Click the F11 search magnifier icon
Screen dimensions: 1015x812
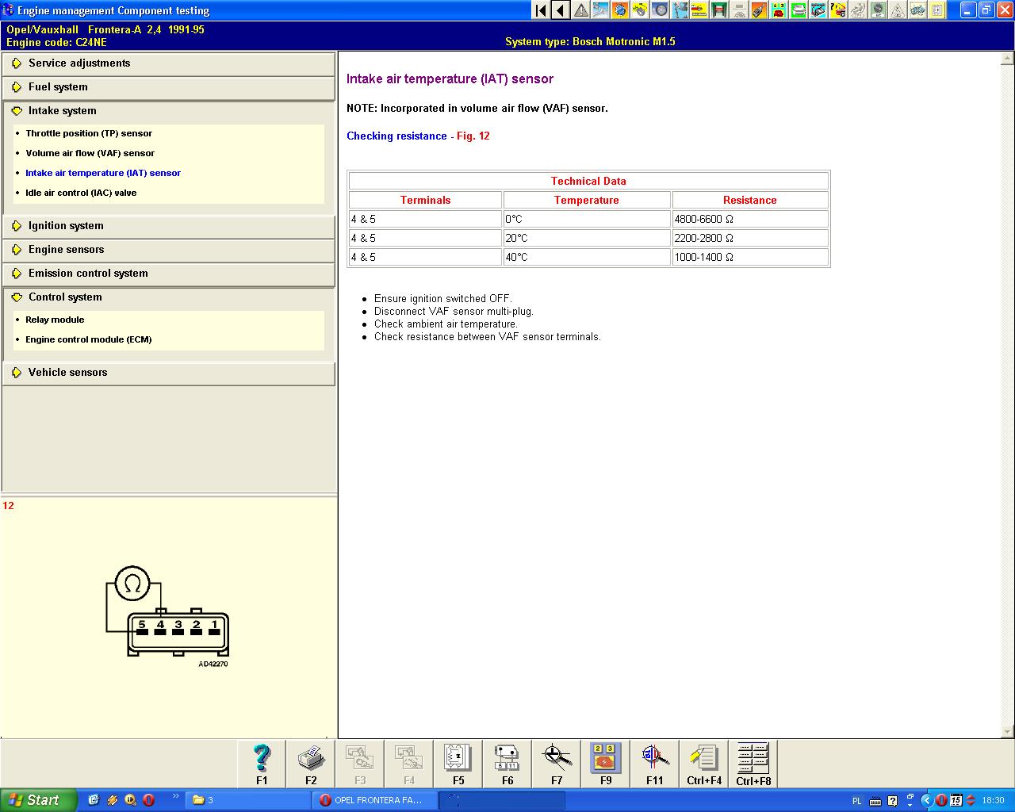[x=655, y=759]
